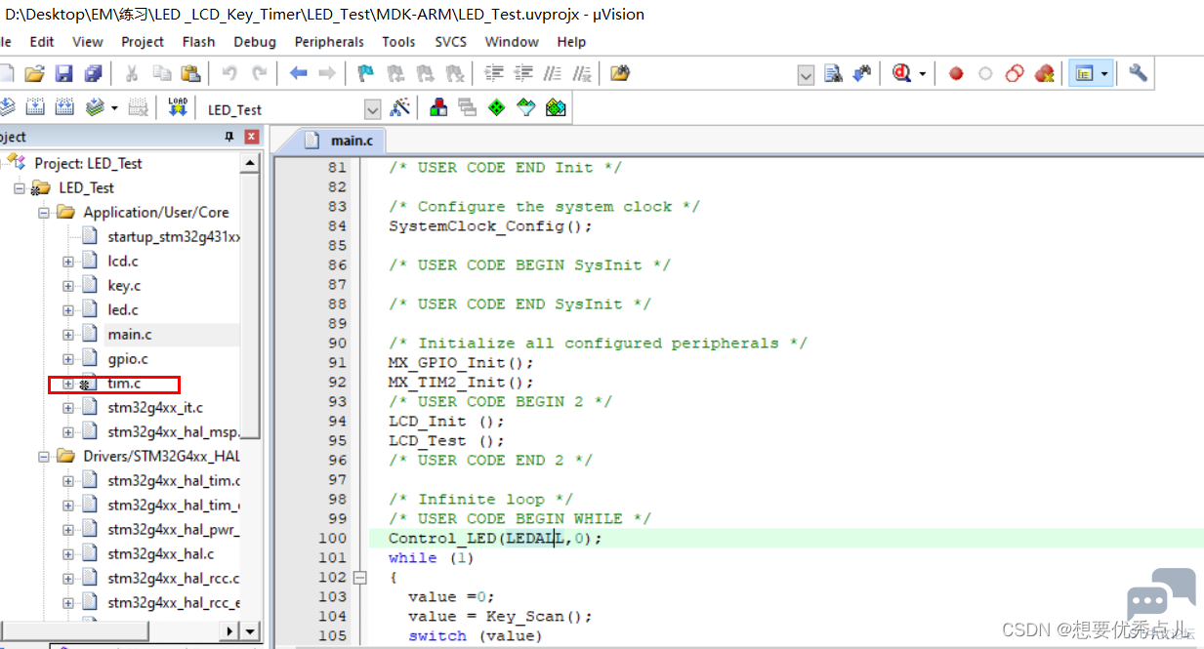
Task: Open Find in Files binoculars-folder icon
Action: [620, 73]
